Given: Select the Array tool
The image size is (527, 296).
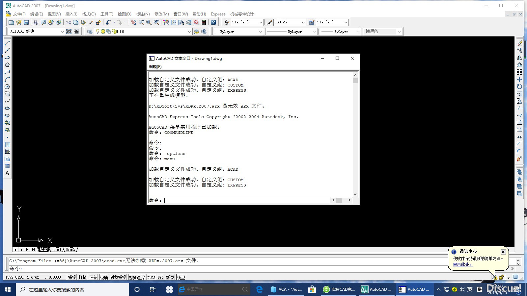Looking at the screenshot, I should tap(519, 72).
